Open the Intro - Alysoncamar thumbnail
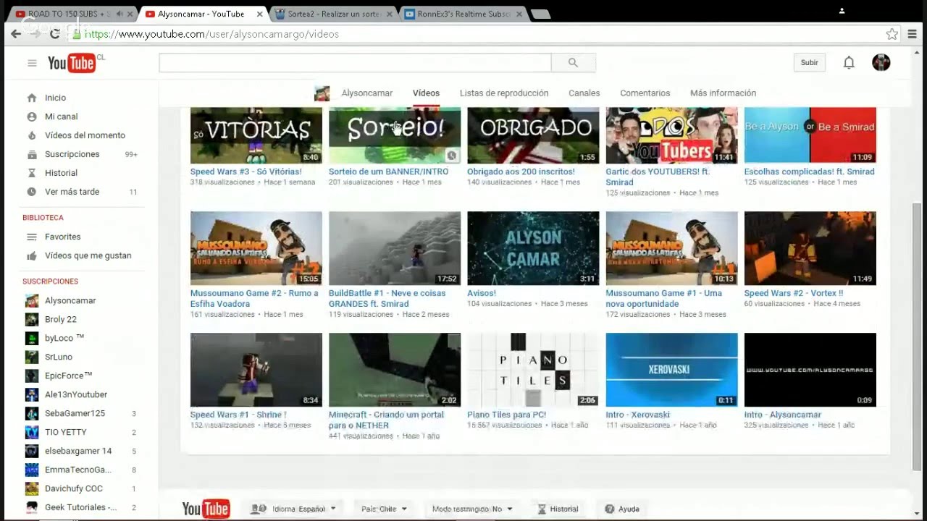Viewport: 927px width, 521px height. point(810,370)
